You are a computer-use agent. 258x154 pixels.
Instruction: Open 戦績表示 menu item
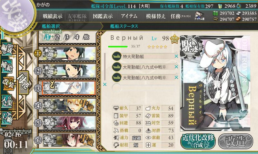(x=53, y=16)
